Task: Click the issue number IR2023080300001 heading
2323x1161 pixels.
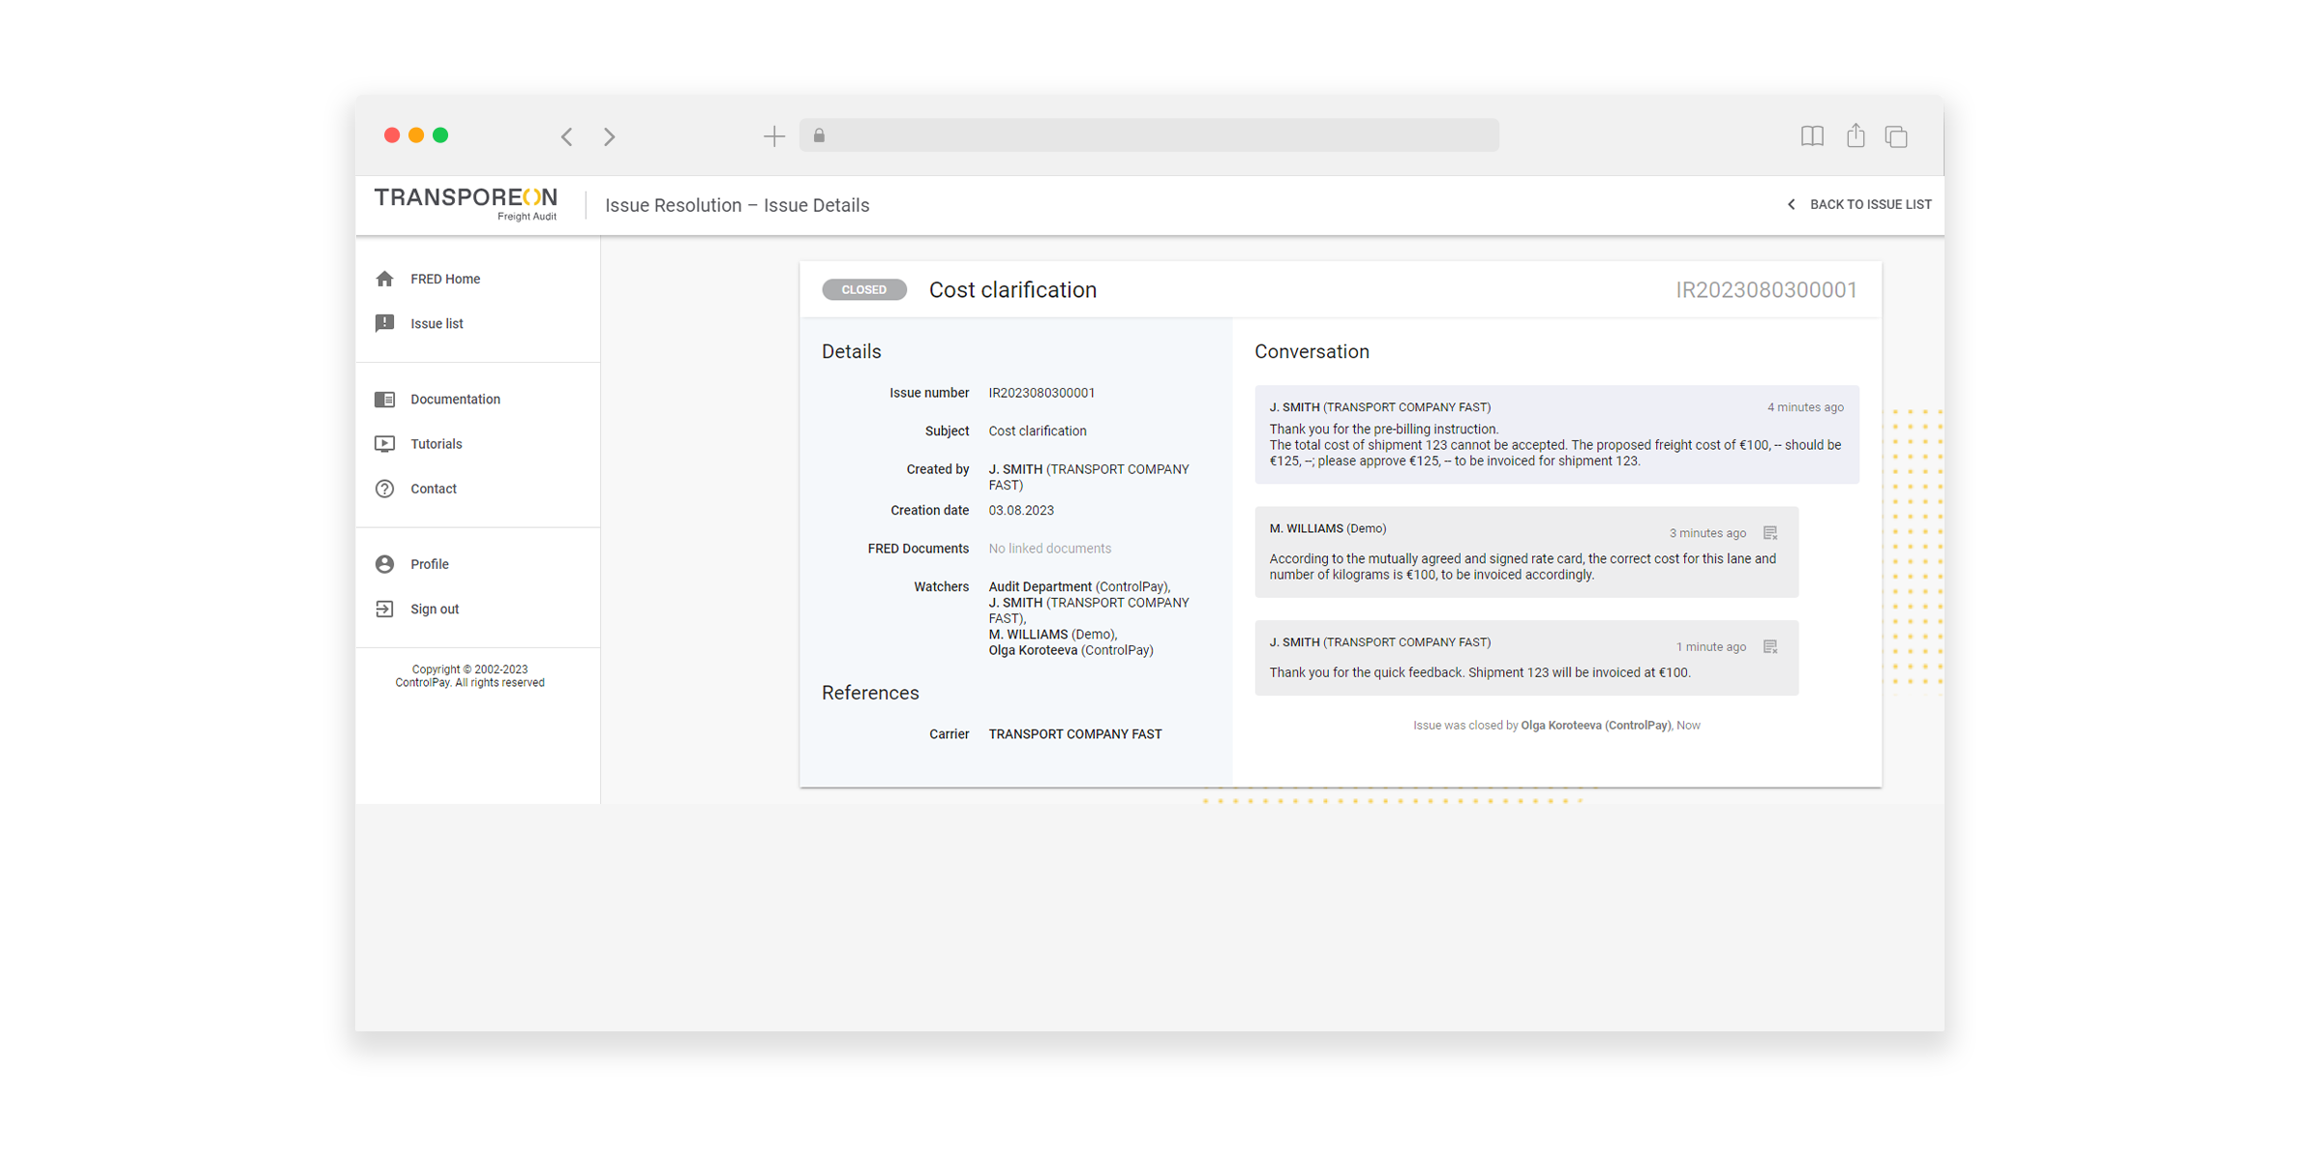Action: pos(1765,289)
